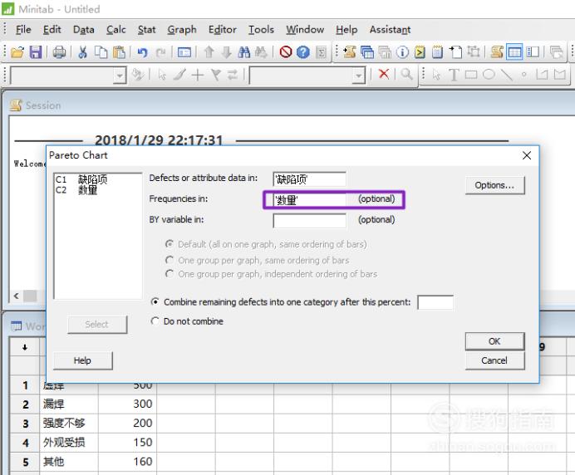Click the Session Folder scroll icon
This screenshot has height=475, width=575.
click(350, 52)
